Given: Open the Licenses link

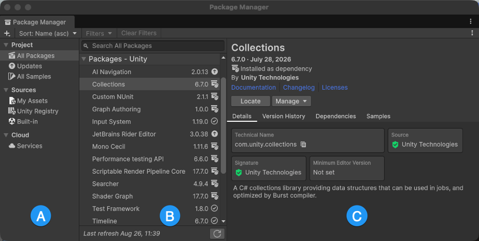Looking at the screenshot, I should pyautogui.click(x=335, y=87).
